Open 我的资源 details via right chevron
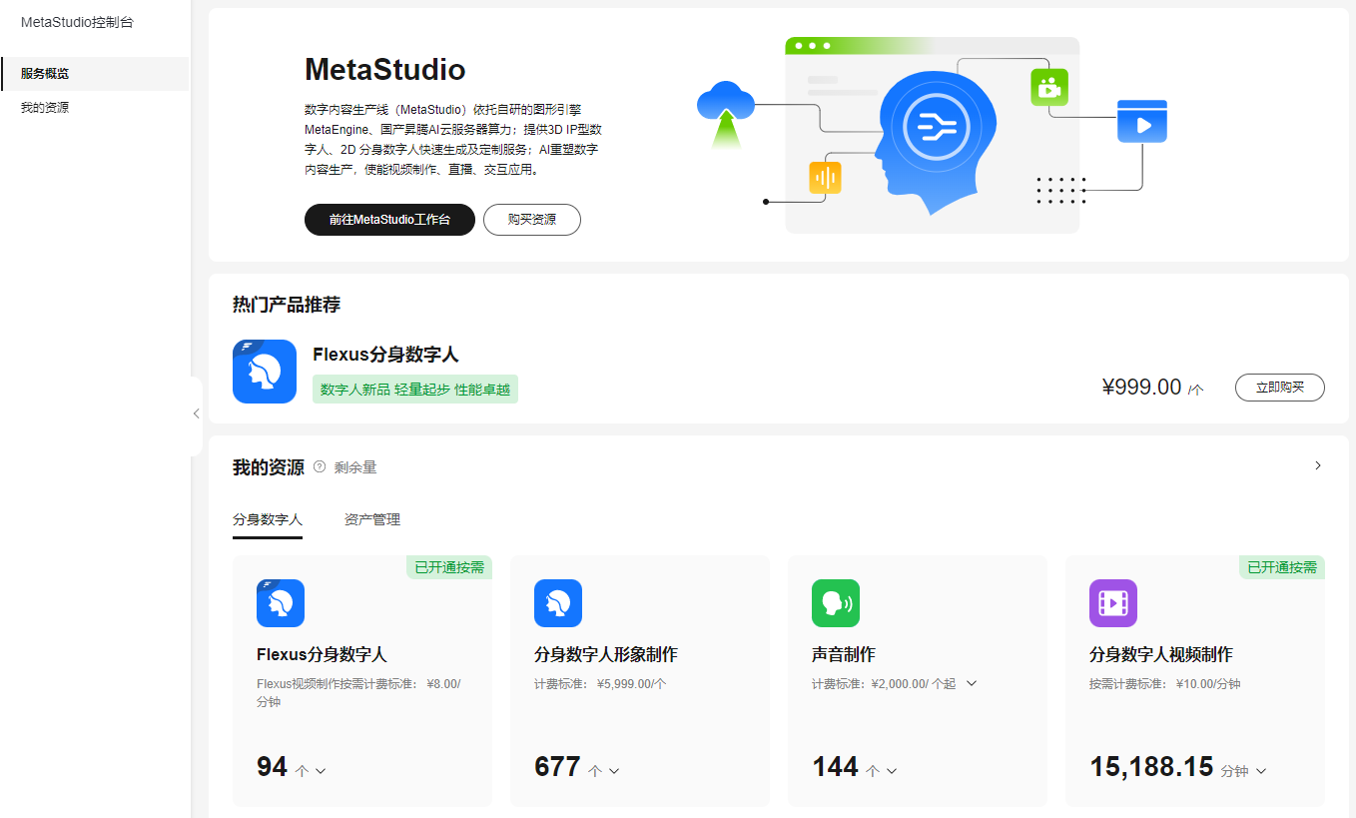Screen dimensions: 1356x818 [1318, 465]
